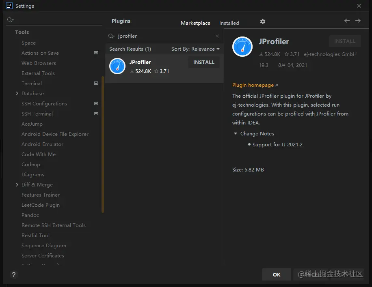
Task: Click Size: 5.82 MB text
Action: 248,170
